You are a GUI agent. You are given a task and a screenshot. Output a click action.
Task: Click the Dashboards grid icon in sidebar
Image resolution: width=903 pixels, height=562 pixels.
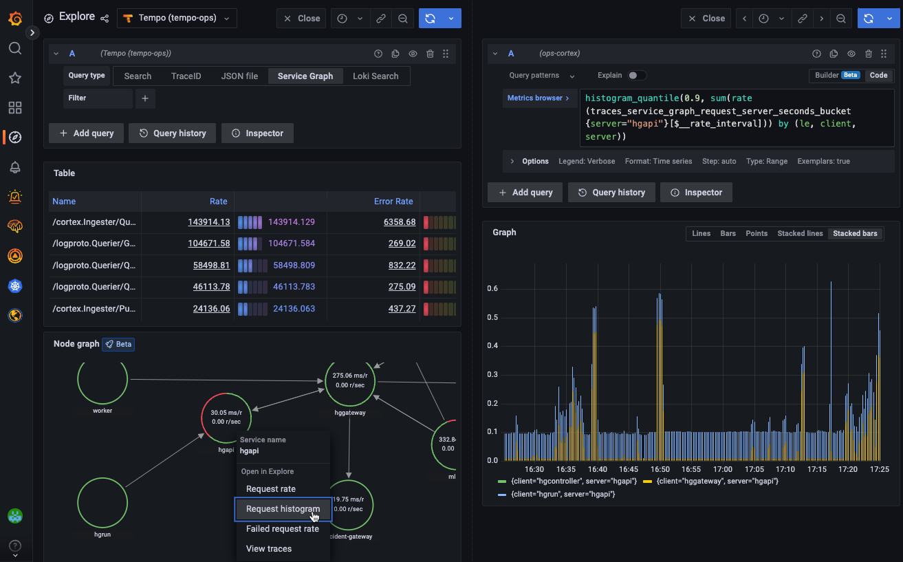click(x=14, y=107)
